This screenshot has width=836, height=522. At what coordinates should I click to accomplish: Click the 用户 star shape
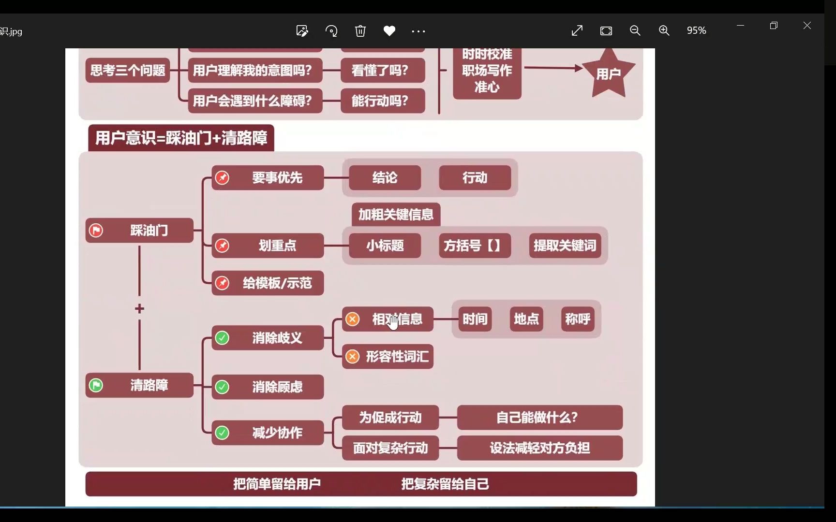click(x=608, y=73)
